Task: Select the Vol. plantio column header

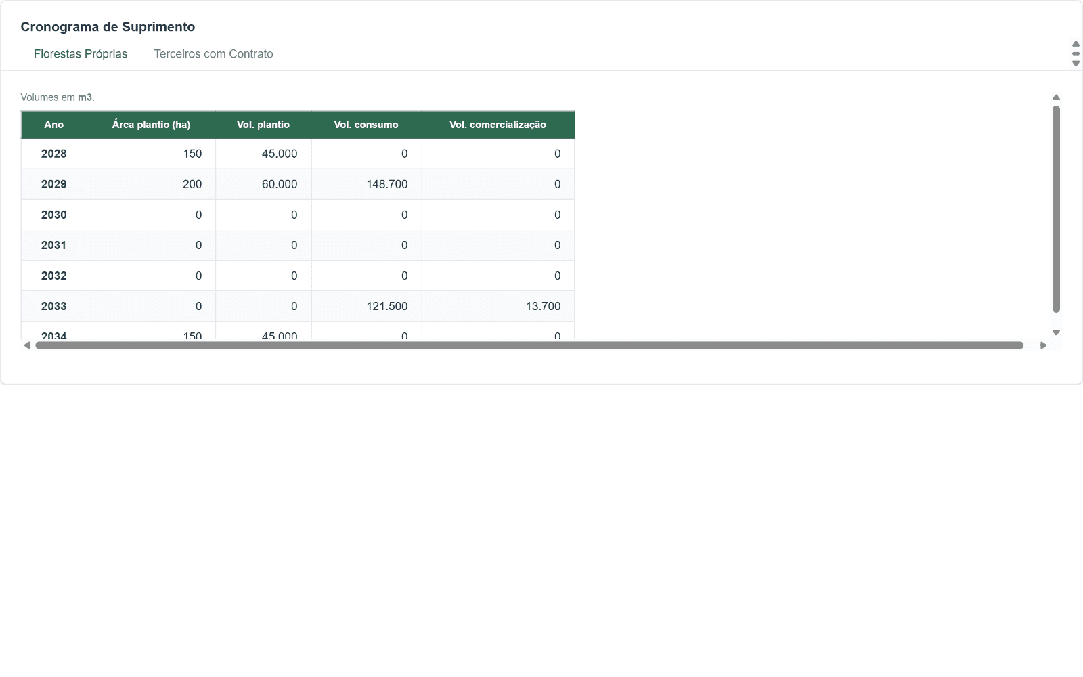Action: pos(263,125)
